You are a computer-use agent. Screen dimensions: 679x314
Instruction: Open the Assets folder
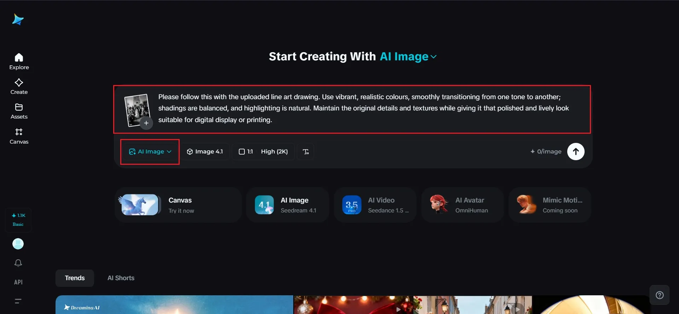[19, 111]
